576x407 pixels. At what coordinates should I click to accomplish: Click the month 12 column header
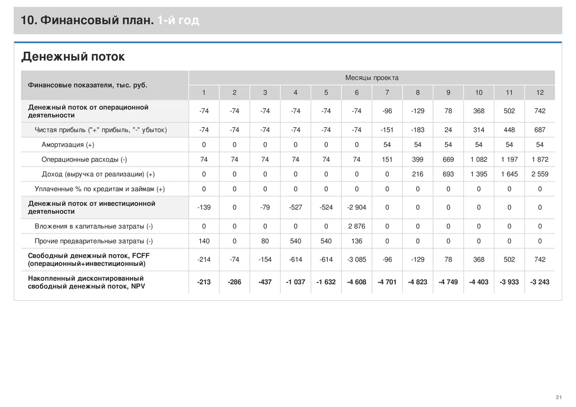click(x=540, y=93)
